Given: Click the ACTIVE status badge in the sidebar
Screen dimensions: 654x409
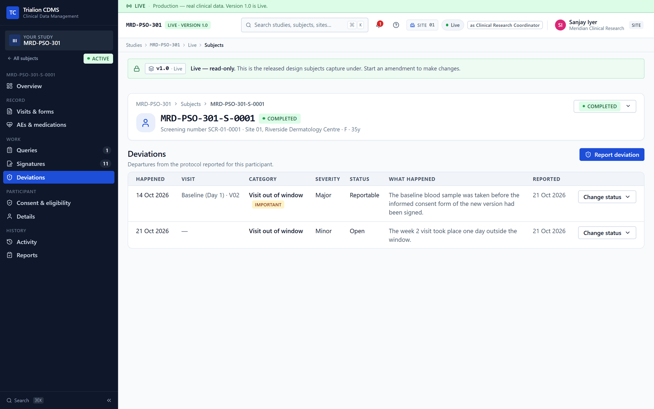Looking at the screenshot, I should click(98, 59).
